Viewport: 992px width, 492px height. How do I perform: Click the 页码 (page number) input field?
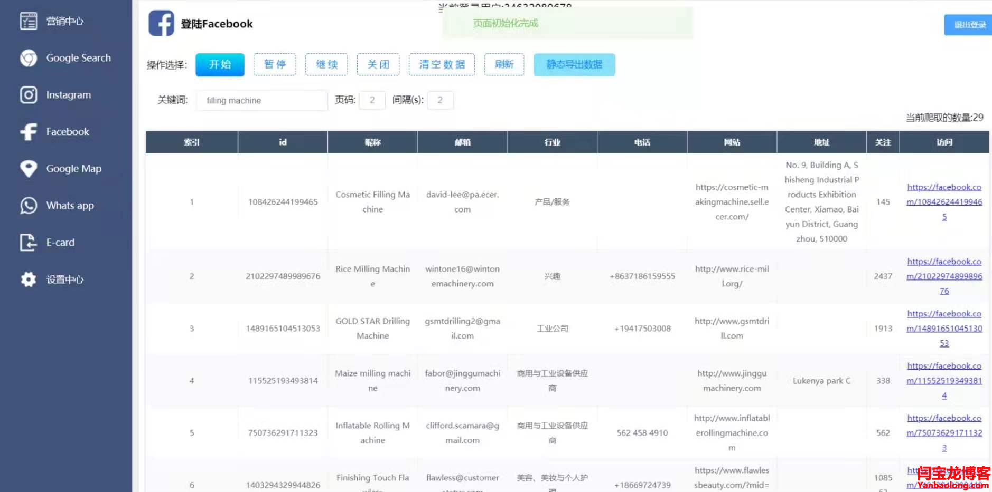click(372, 100)
